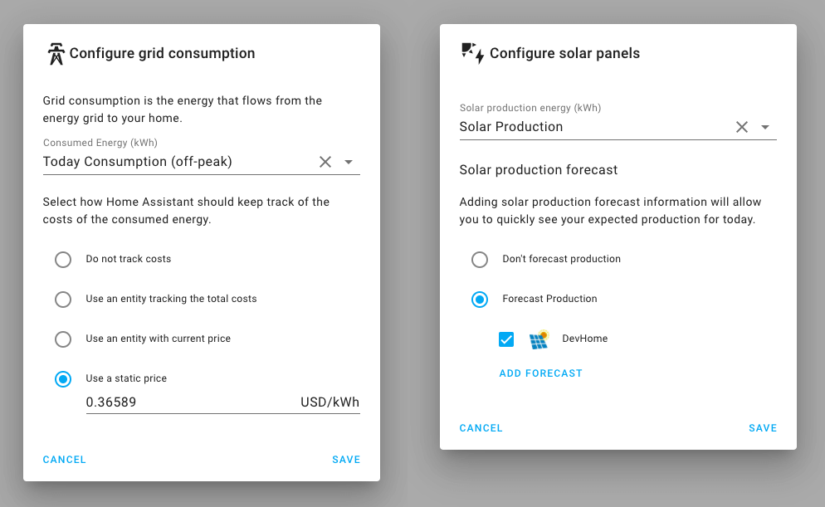Viewport: 825px width, 507px height.
Task: Select 'Use an entity with current price'
Action: pyautogui.click(x=63, y=339)
